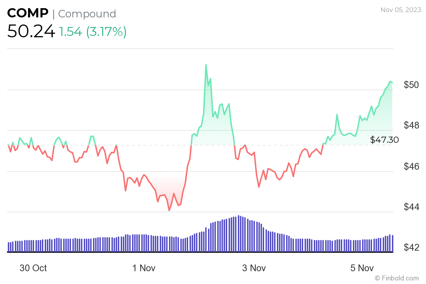Click the 1 Nov date marker
The height and width of the screenshot is (284, 426).
click(x=144, y=268)
